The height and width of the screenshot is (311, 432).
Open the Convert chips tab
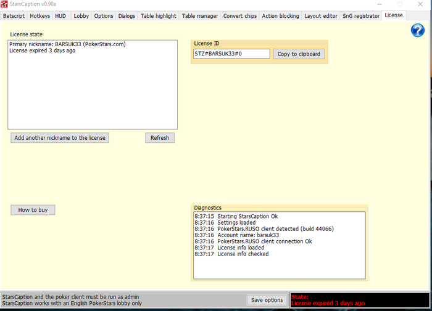240,16
